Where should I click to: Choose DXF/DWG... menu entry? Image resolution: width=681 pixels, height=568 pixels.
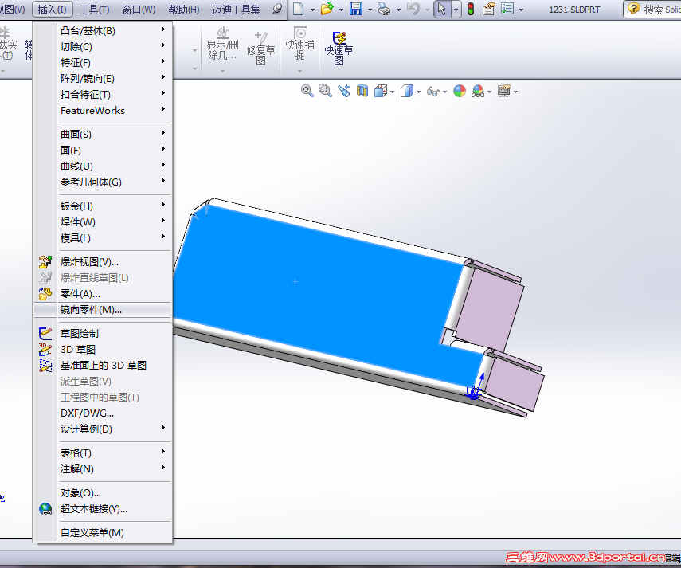click(103, 413)
